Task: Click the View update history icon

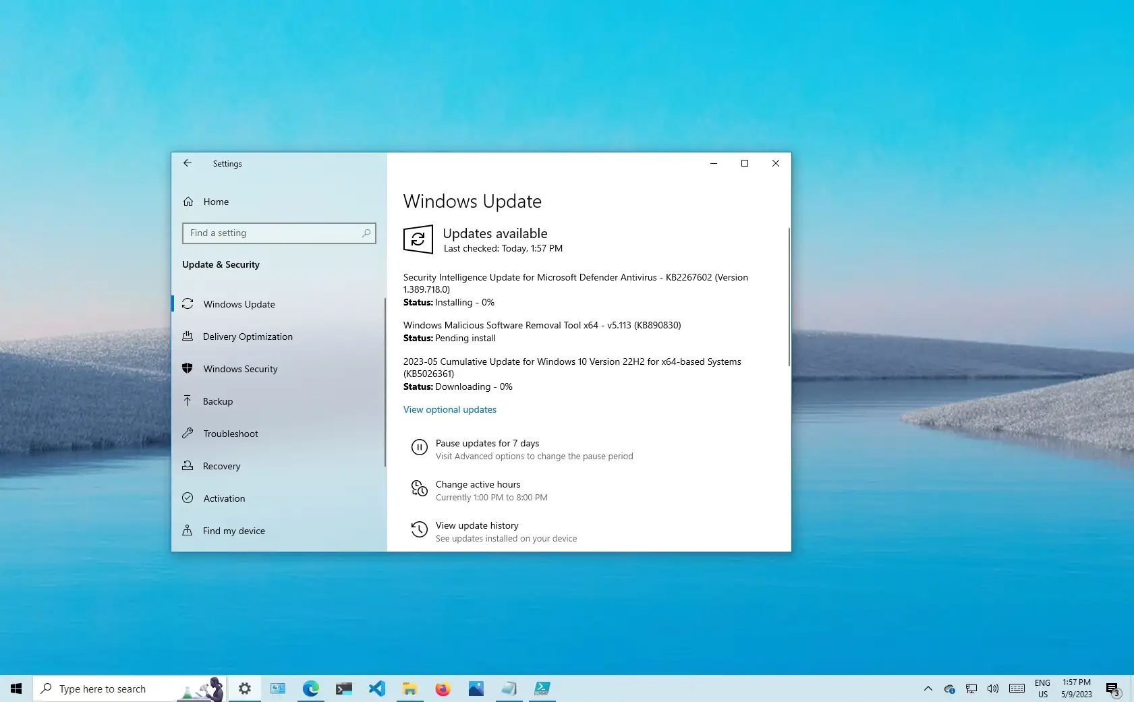Action: (419, 529)
